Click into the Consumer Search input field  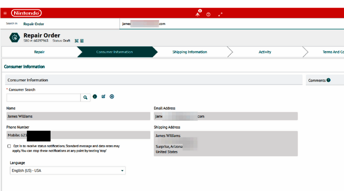point(43,97)
